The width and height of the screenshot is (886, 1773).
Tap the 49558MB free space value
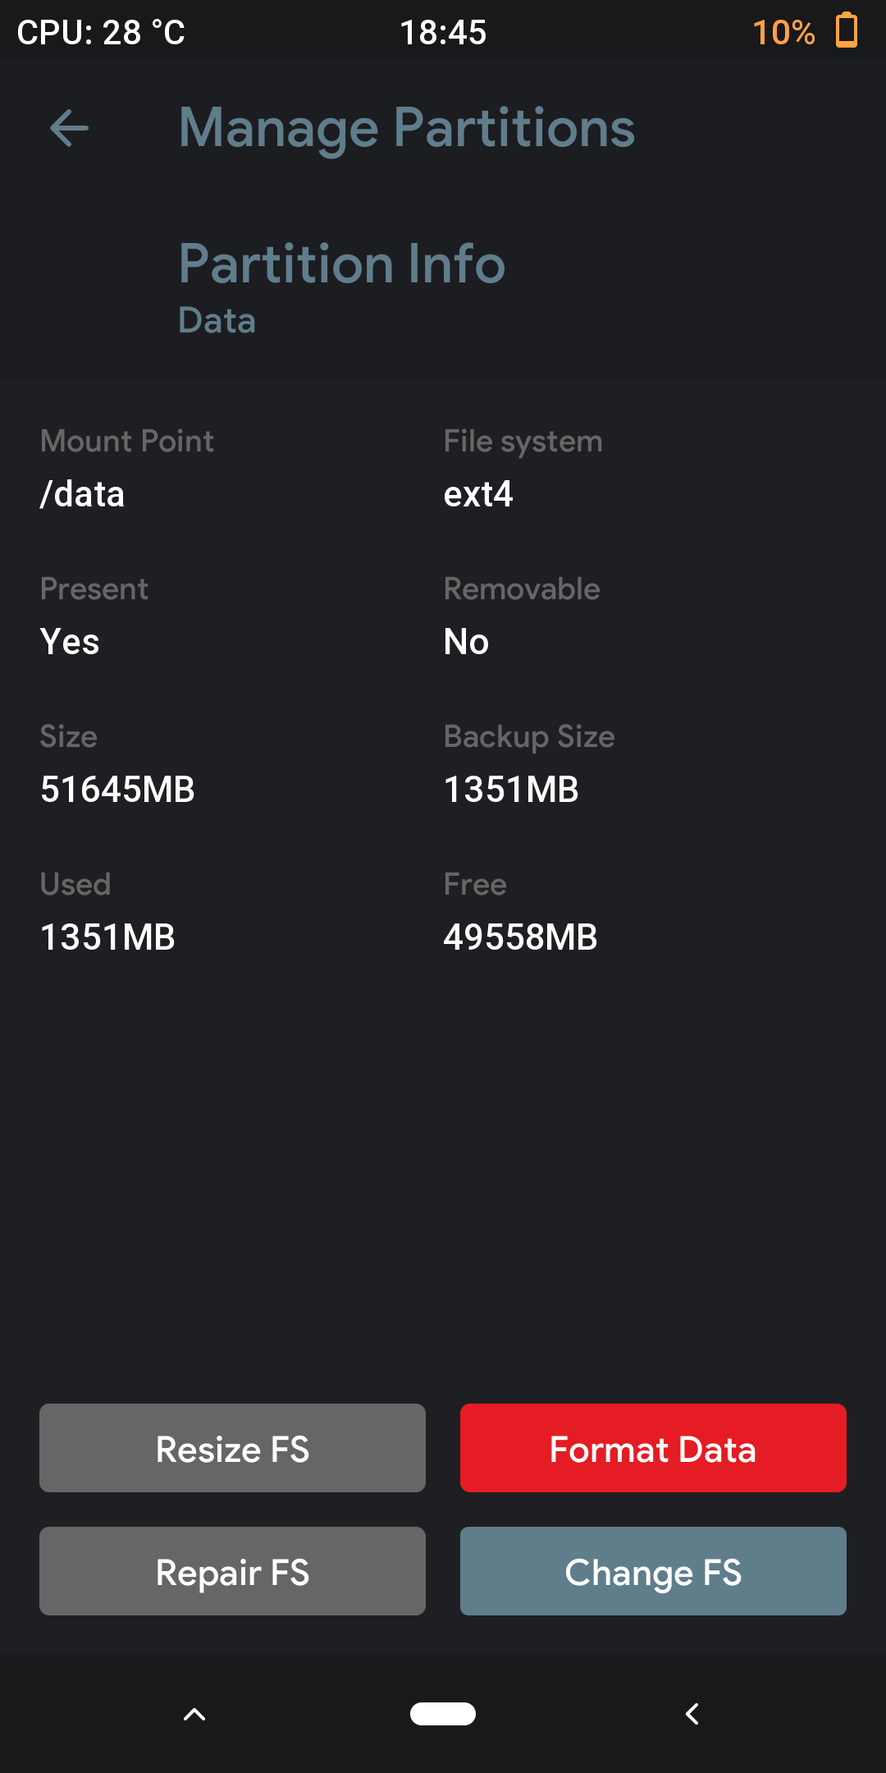coord(520,937)
